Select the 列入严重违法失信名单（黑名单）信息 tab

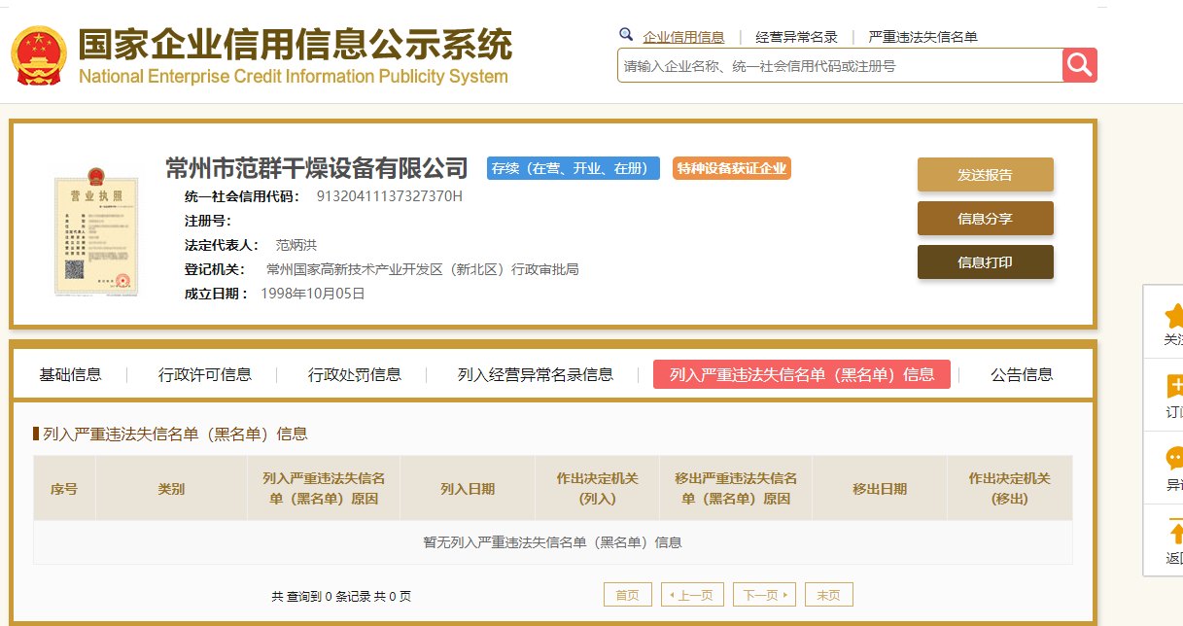click(x=802, y=374)
